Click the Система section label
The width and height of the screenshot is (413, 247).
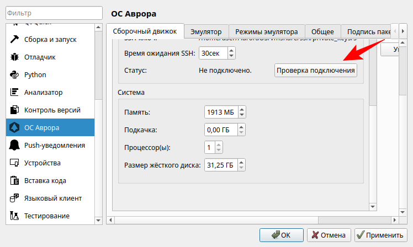pos(131,93)
